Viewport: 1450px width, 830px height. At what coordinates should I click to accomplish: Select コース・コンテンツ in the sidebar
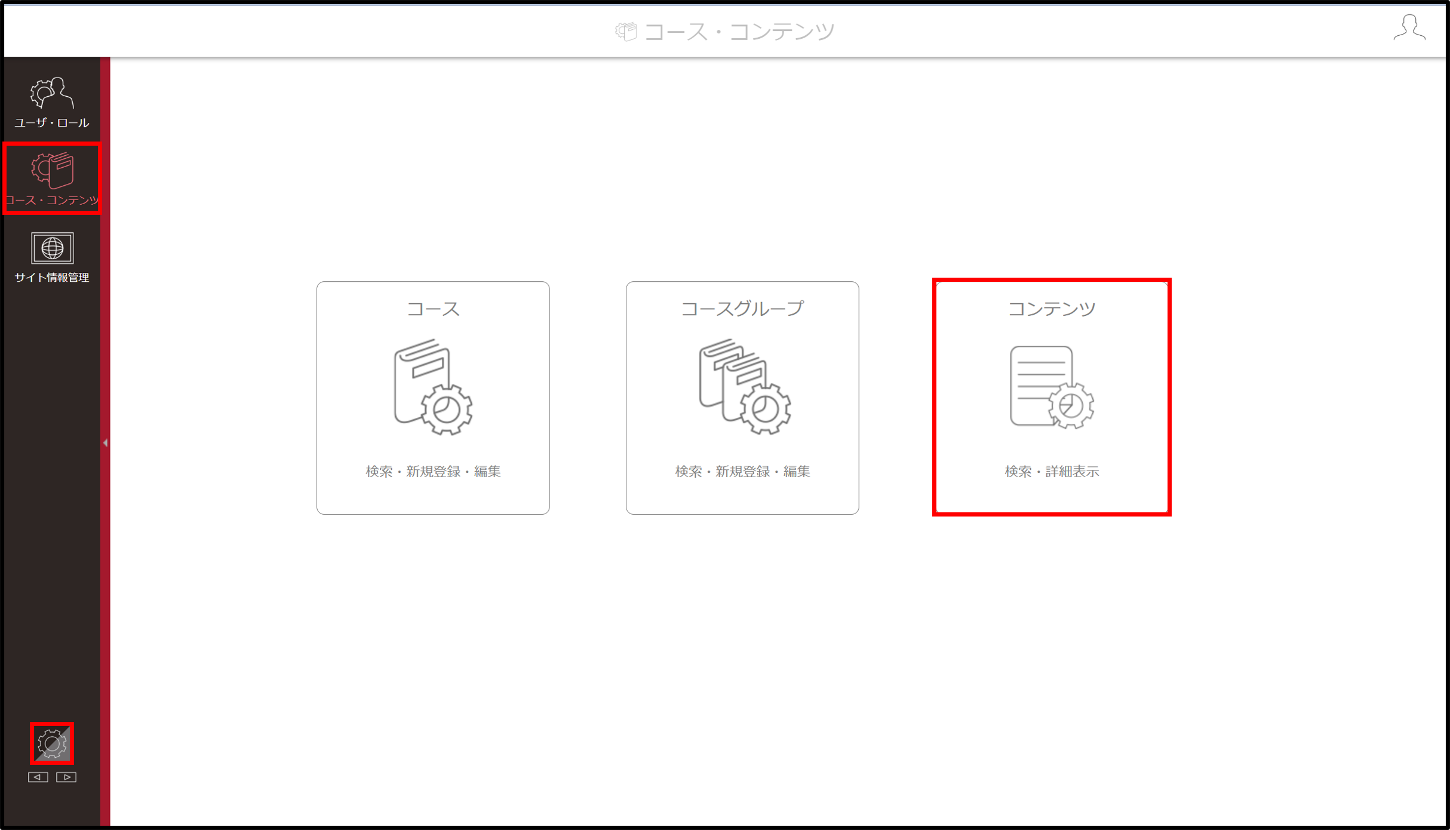tap(52, 179)
